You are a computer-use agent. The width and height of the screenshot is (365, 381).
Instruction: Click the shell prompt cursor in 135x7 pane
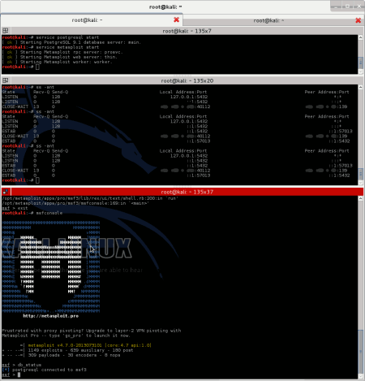pos(37,67)
